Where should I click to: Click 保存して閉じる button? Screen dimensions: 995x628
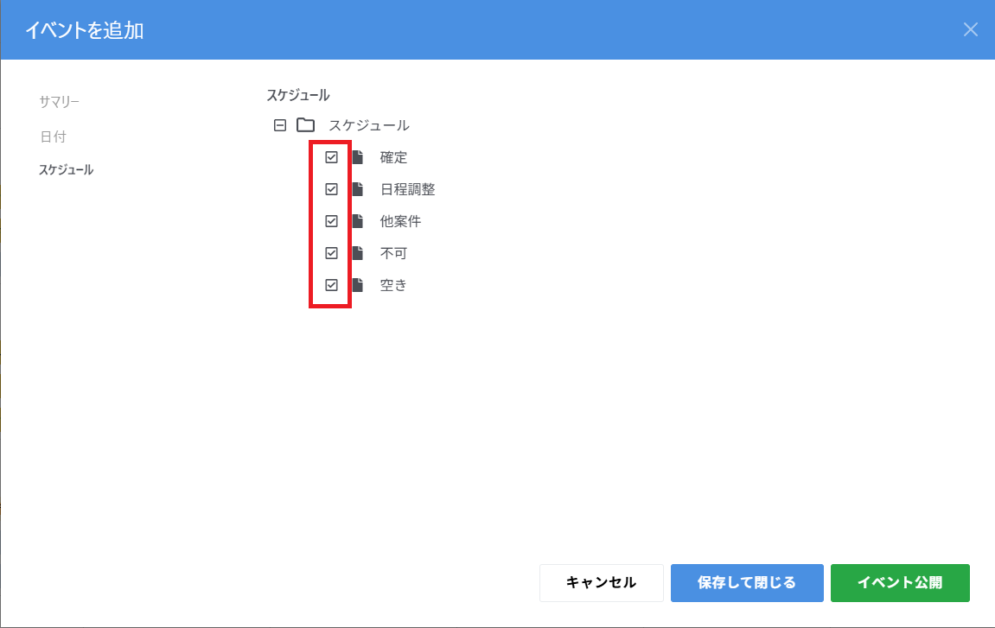coord(747,583)
